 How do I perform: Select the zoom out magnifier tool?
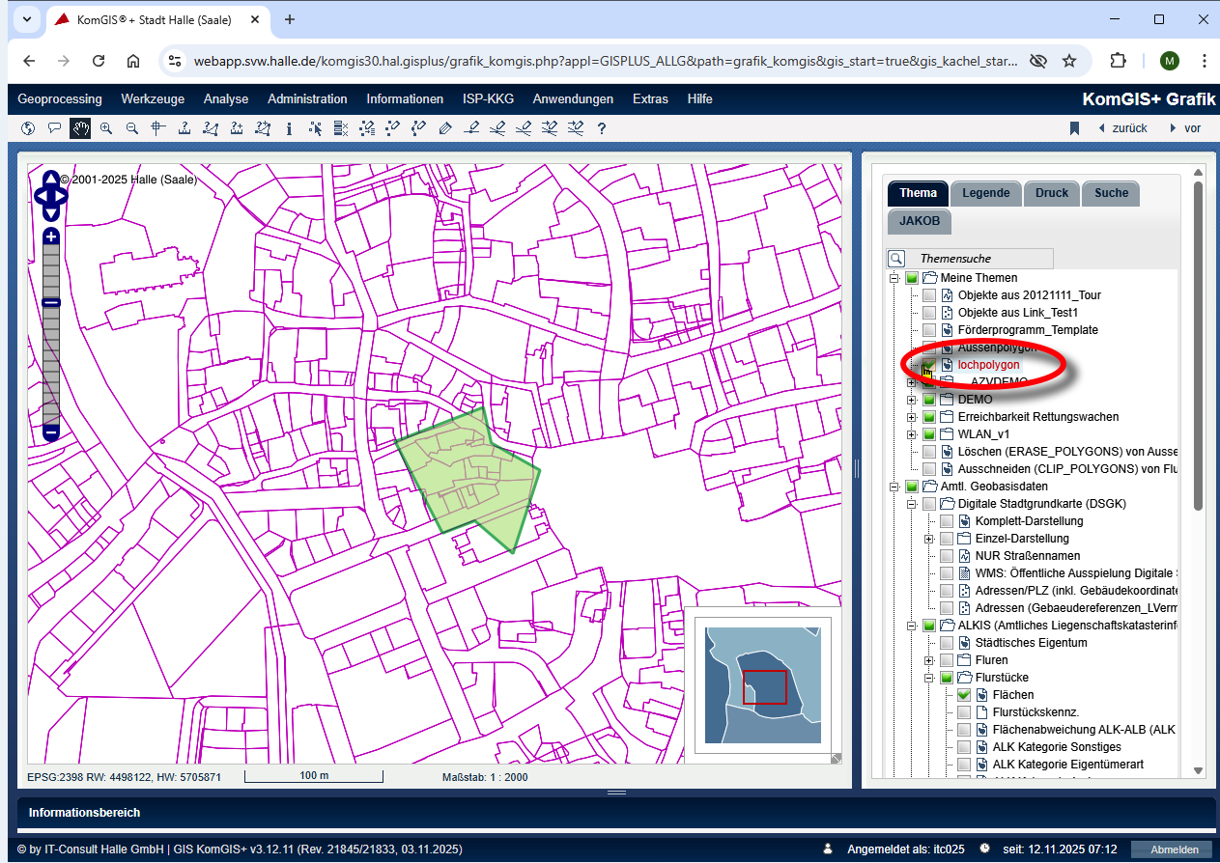tap(132, 128)
